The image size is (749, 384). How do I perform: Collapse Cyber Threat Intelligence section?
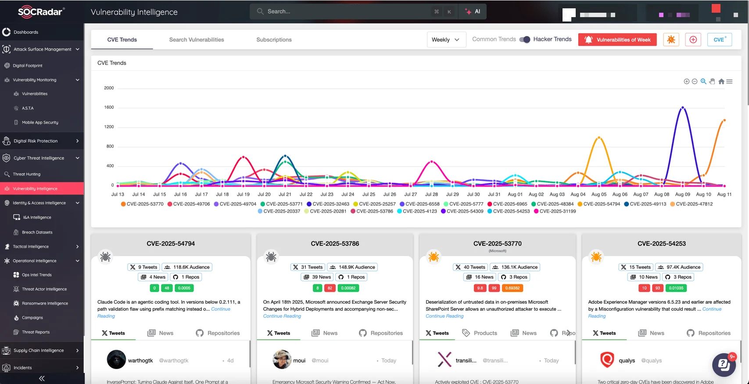click(x=42, y=158)
